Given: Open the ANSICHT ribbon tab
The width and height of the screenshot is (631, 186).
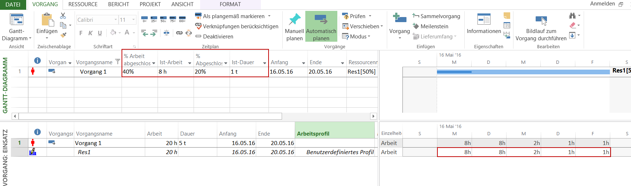Looking at the screenshot, I should pos(182,4).
